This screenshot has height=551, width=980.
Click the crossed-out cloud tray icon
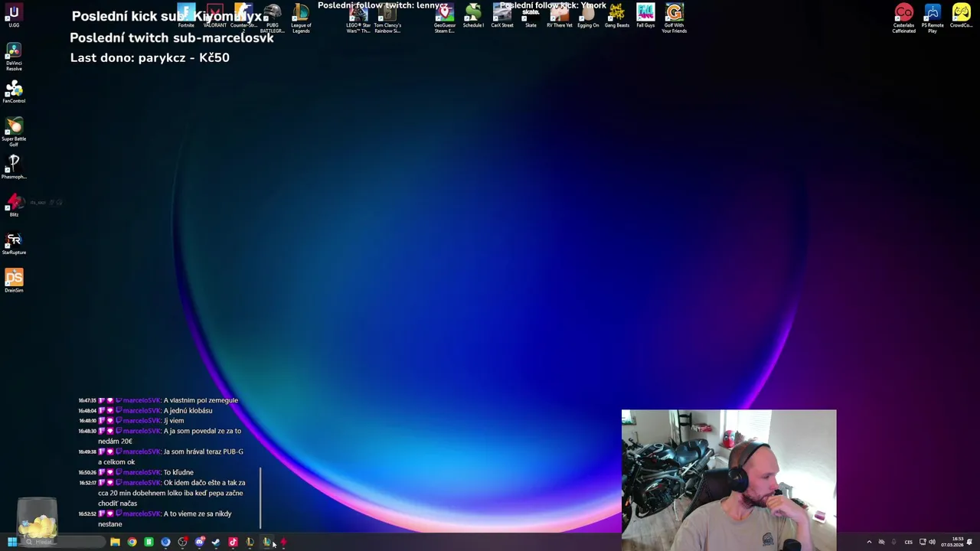point(881,542)
